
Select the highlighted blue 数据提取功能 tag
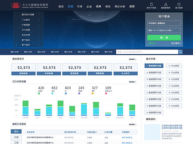pyautogui.click(x=154, y=66)
